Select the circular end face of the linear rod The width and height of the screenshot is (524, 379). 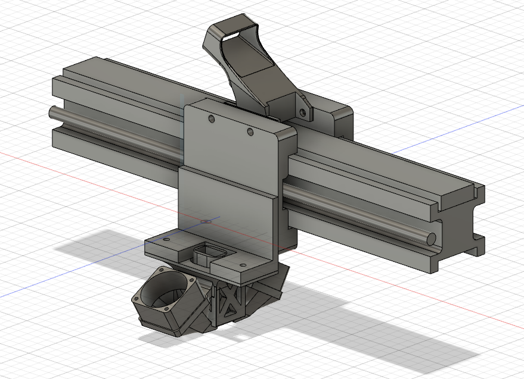(432, 239)
